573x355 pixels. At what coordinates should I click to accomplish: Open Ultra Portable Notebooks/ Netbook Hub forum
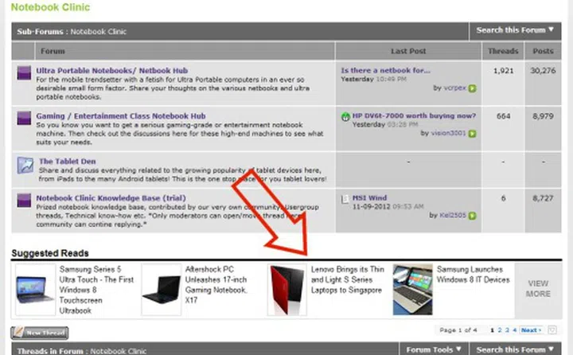coord(109,70)
